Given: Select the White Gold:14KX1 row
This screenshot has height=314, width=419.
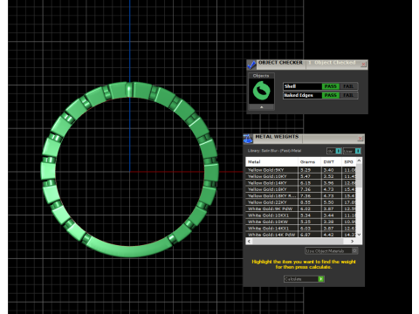Looking at the screenshot, I should click(x=300, y=229).
